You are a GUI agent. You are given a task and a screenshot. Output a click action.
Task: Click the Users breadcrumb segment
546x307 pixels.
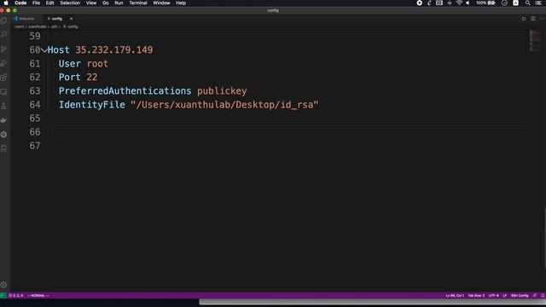(19, 26)
